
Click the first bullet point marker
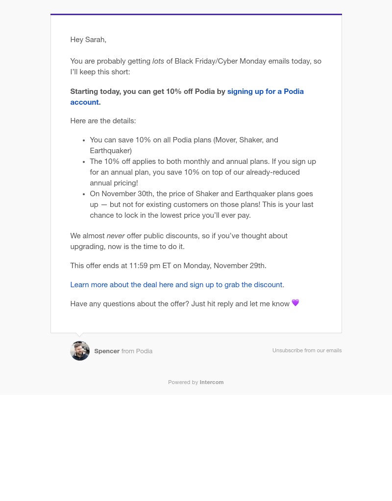click(84, 140)
